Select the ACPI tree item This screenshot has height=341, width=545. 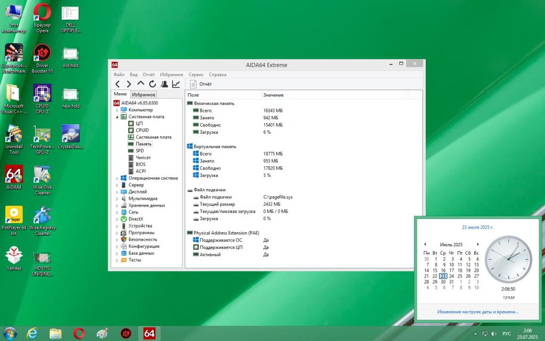tap(141, 171)
